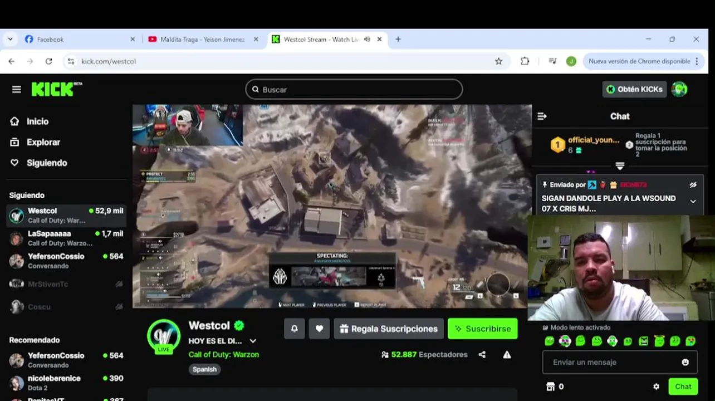View site information icon in address bar
This screenshot has height=401, width=715.
coord(71,61)
